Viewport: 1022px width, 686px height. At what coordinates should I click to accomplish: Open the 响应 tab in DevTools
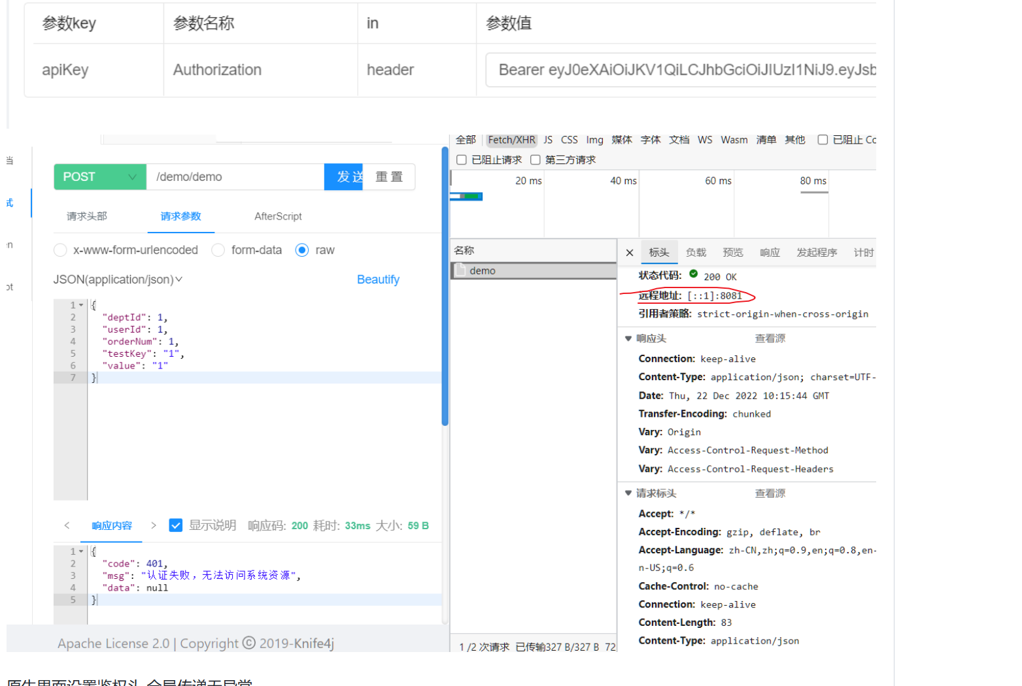click(x=770, y=253)
